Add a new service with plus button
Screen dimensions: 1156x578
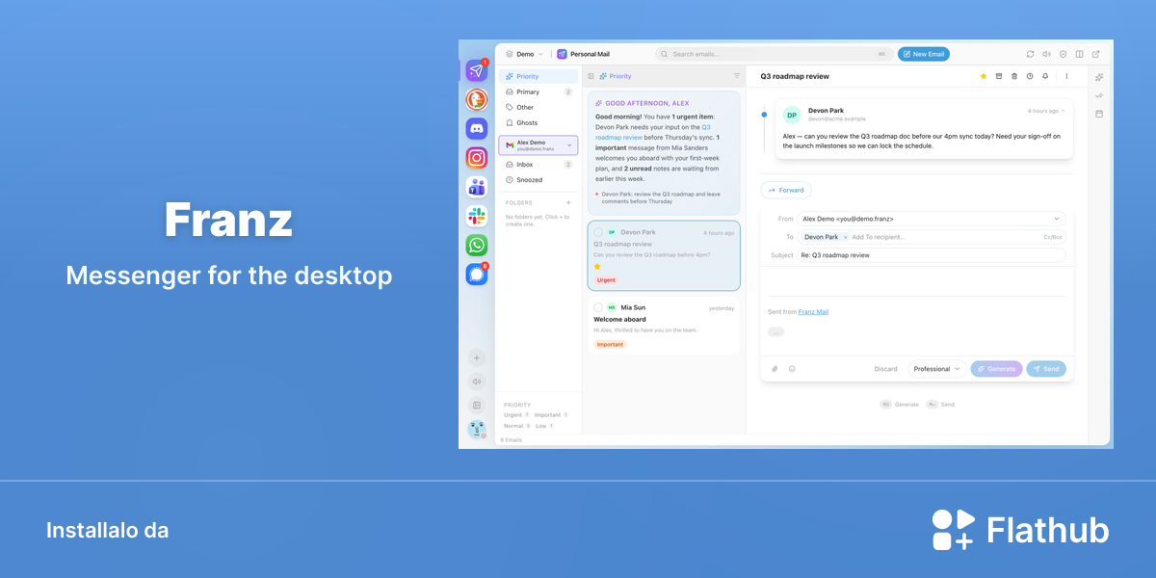click(x=476, y=357)
